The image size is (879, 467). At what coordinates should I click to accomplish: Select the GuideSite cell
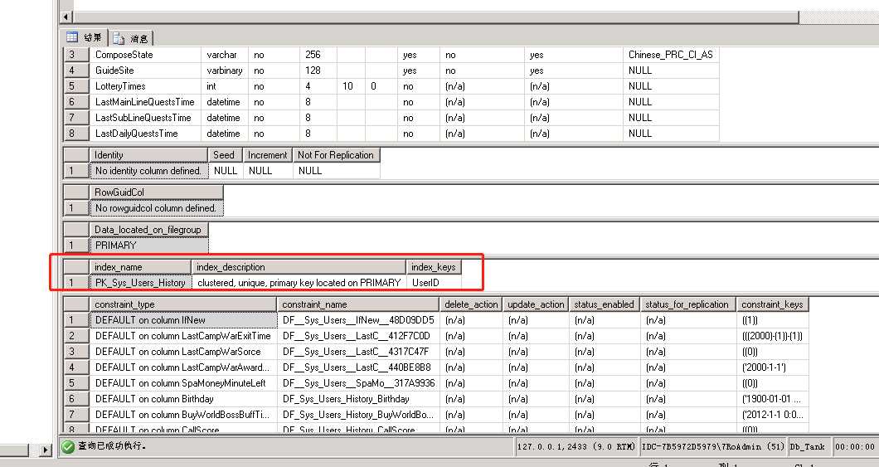tap(144, 70)
